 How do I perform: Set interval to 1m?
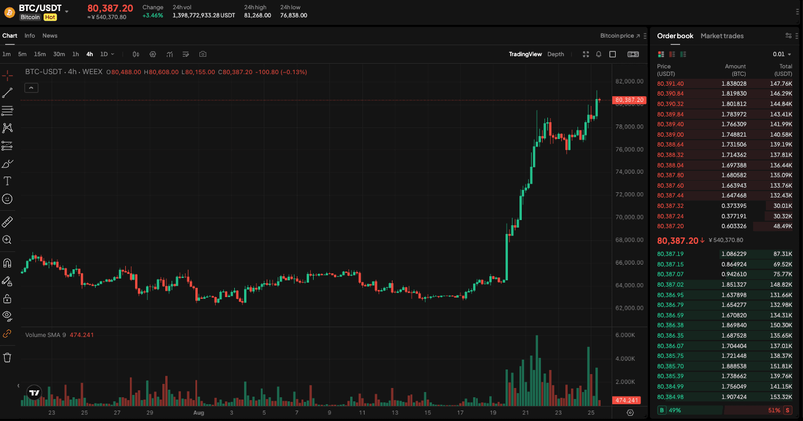click(6, 54)
